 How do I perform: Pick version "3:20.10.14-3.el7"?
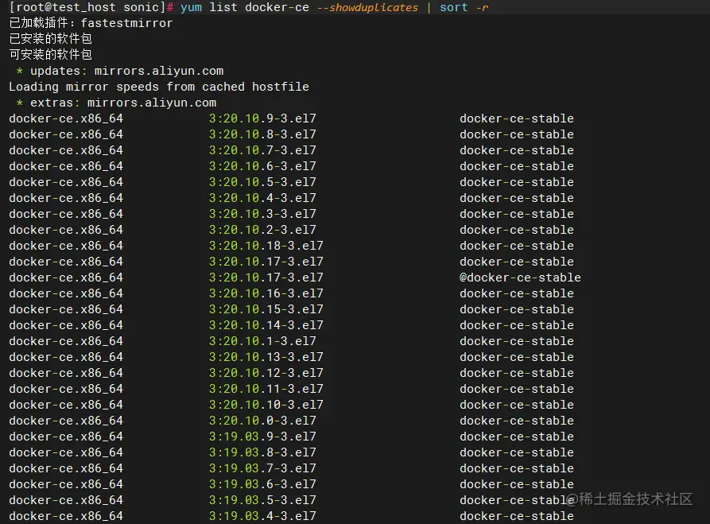click(x=266, y=325)
